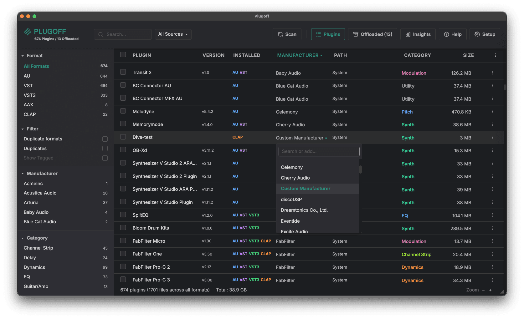
Task: Enable the Duplicate formats filter checkbox
Action: [x=105, y=139]
